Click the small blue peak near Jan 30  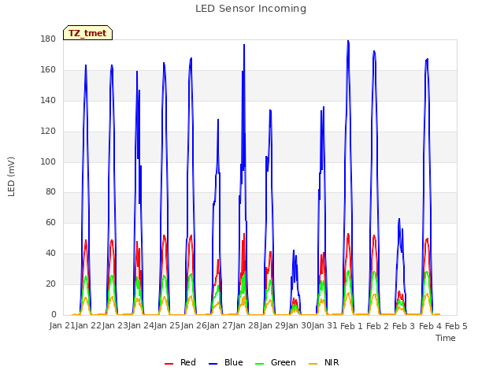[294, 250]
